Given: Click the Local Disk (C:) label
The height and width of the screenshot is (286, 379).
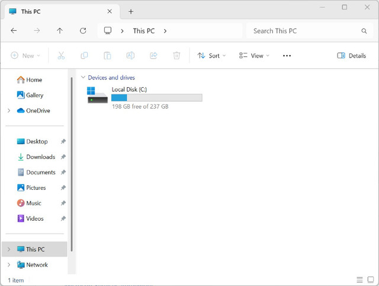Looking at the screenshot, I should tap(129, 90).
